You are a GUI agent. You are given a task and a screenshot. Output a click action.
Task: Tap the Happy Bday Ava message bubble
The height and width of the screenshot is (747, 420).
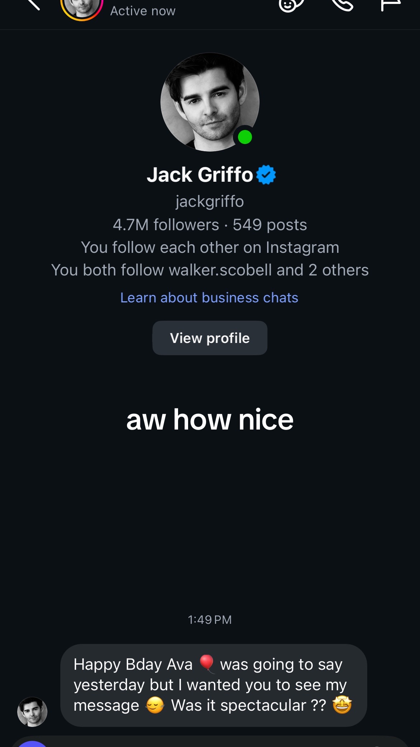tap(214, 685)
